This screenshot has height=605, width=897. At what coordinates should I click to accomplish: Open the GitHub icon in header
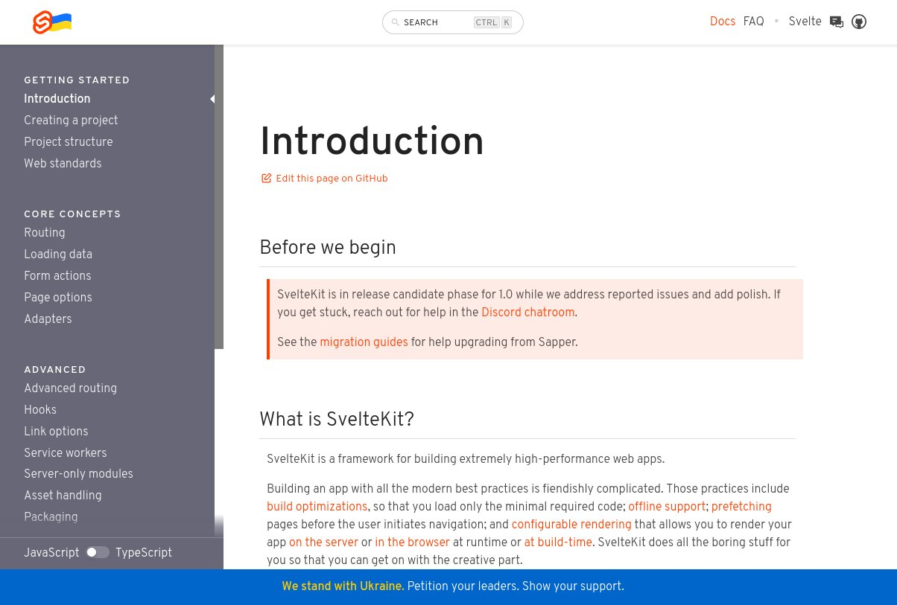coord(859,22)
